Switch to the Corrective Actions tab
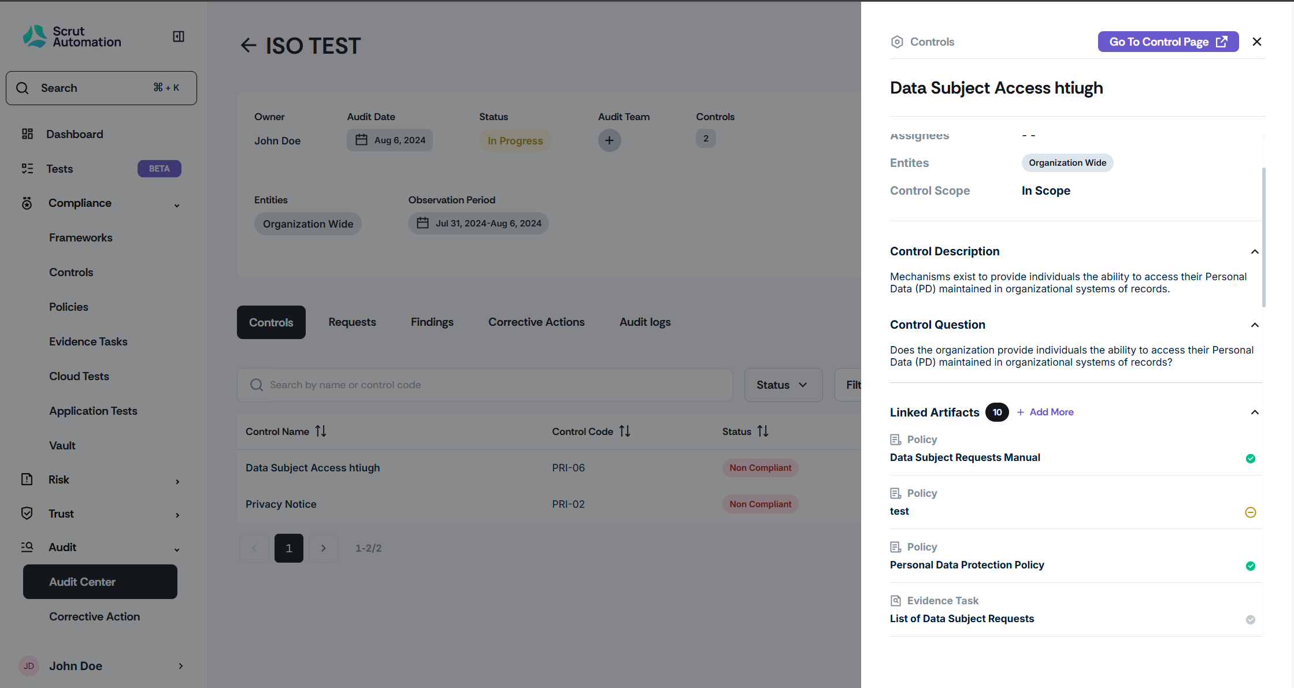Viewport: 1294px width, 688px height. [536, 322]
